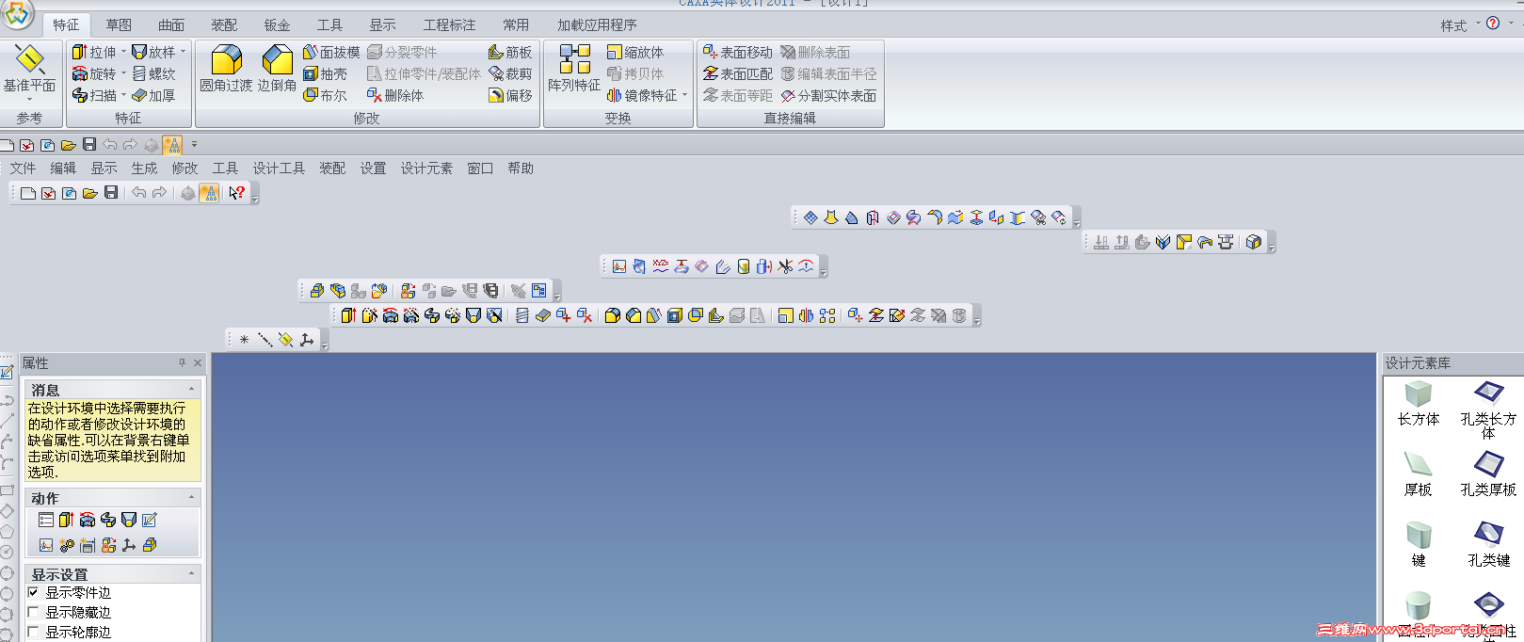Click the 布尔 boolean tool
Screen dimensions: 1524x642
(x=325, y=95)
